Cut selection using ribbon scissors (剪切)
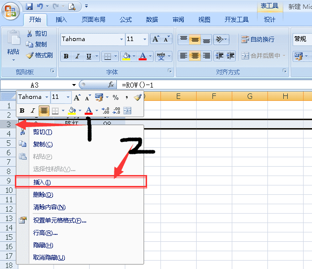The height and width of the screenshot is (269, 312). tap(37, 34)
